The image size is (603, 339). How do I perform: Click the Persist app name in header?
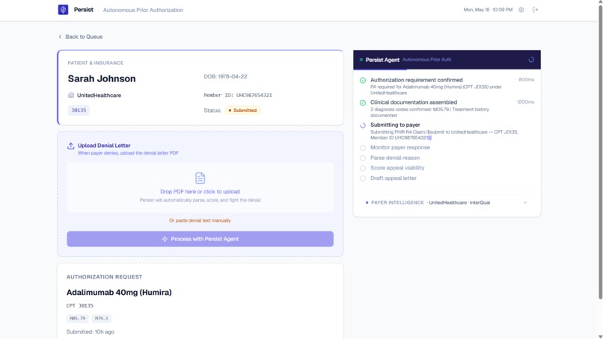(x=84, y=10)
